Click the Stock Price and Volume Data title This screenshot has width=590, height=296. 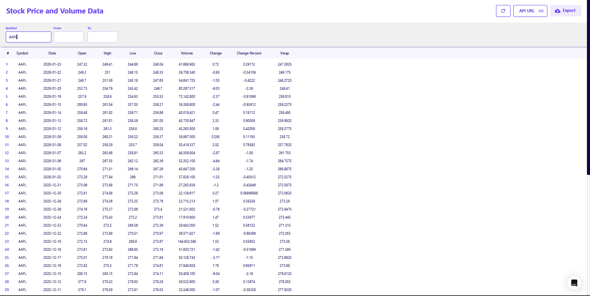pyautogui.click(x=55, y=11)
